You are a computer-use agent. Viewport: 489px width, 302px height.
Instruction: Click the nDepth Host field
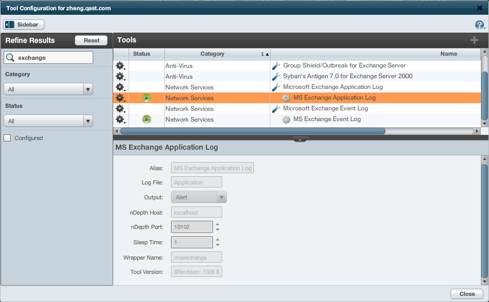197,213
